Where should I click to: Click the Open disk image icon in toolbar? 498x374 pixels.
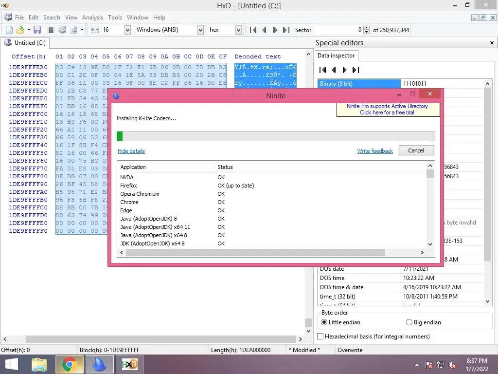pyautogui.click(x=74, y=30)
